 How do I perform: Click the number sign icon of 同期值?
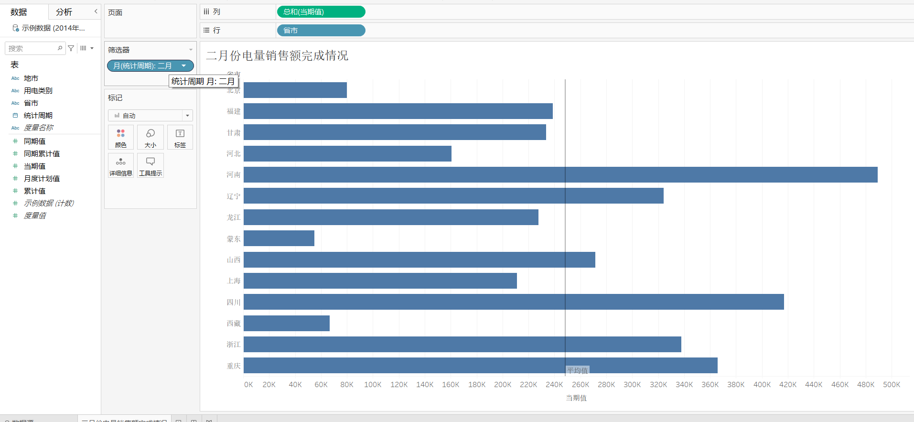pyautogui.click(x=15, y=141)
